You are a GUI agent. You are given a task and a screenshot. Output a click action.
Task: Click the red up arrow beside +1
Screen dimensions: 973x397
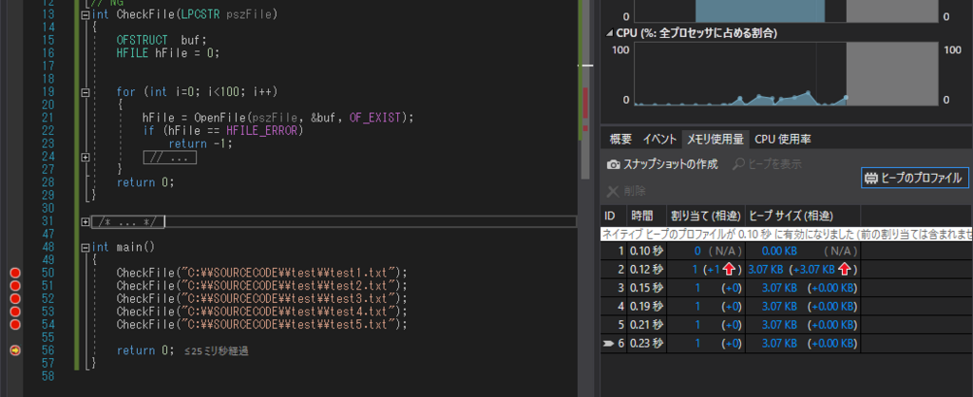(x=729, y=269)
